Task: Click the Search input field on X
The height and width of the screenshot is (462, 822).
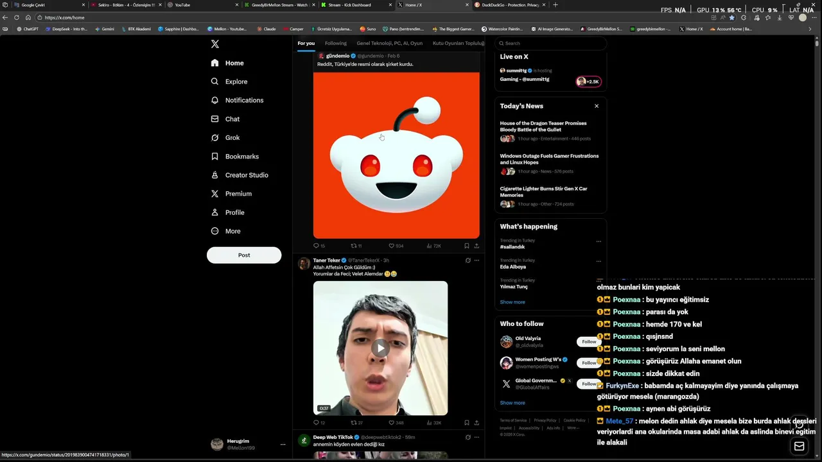Action: (551, 43)
